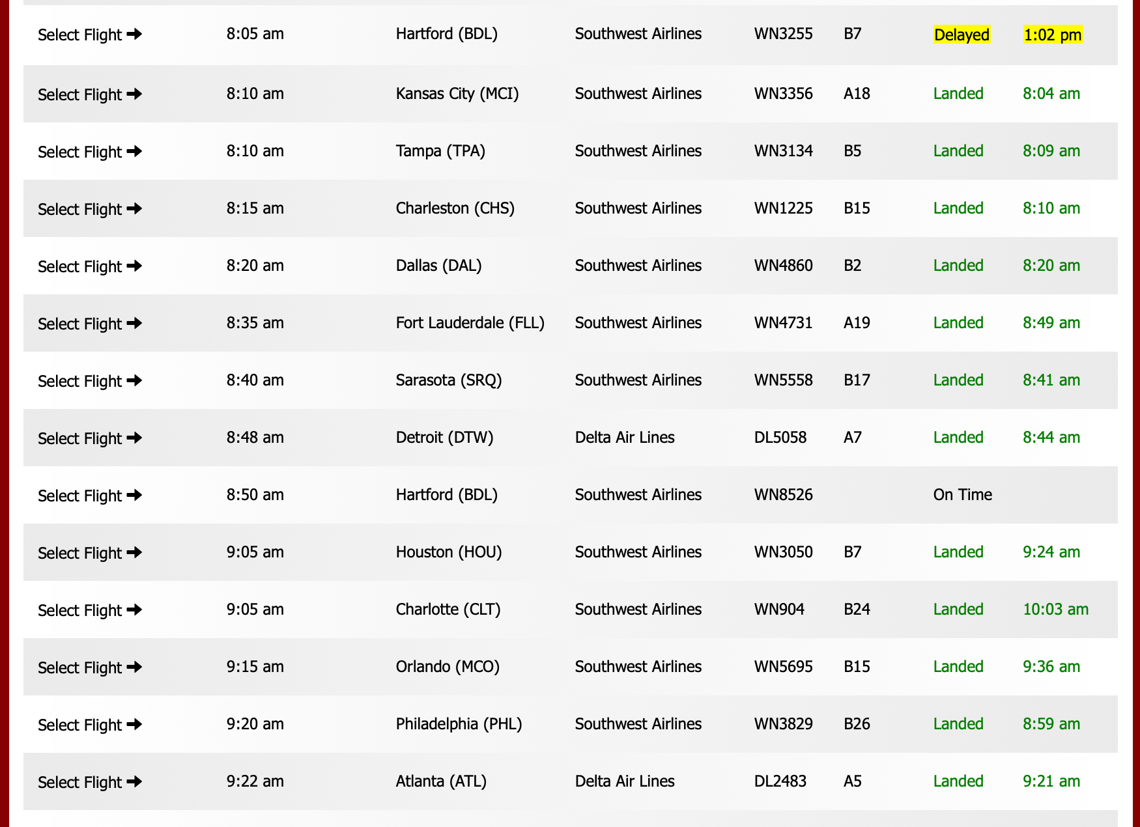Screen dimensions: 1140x827
Task: Click flight number WN3255
Action: [x=783, y=33]
